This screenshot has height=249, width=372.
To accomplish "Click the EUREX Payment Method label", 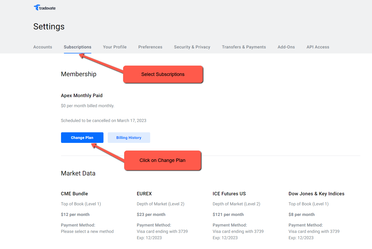I will click(154, 225).
